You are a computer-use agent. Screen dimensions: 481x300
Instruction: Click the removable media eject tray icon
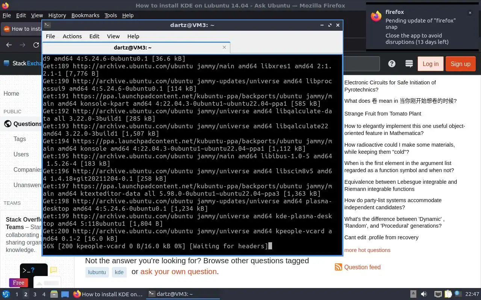coord(413,294)
